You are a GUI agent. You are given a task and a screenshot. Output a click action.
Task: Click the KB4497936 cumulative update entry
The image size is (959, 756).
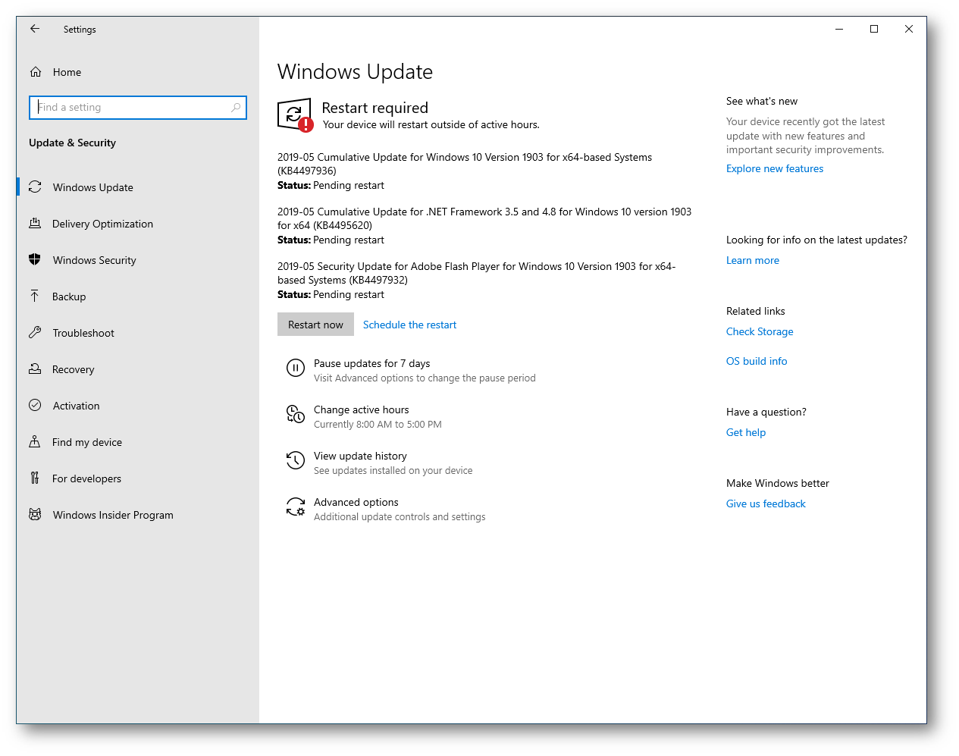(465, 171)
